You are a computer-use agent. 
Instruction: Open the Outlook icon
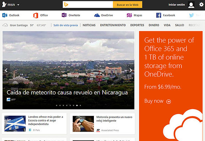pos(5,15)
